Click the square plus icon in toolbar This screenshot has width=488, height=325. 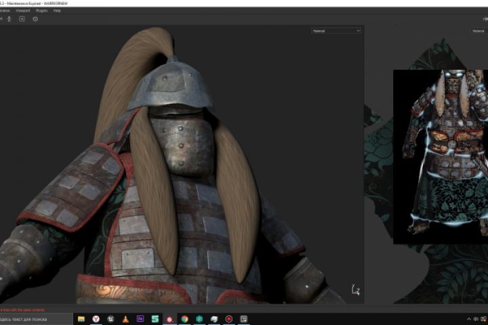tap(22, 19)
